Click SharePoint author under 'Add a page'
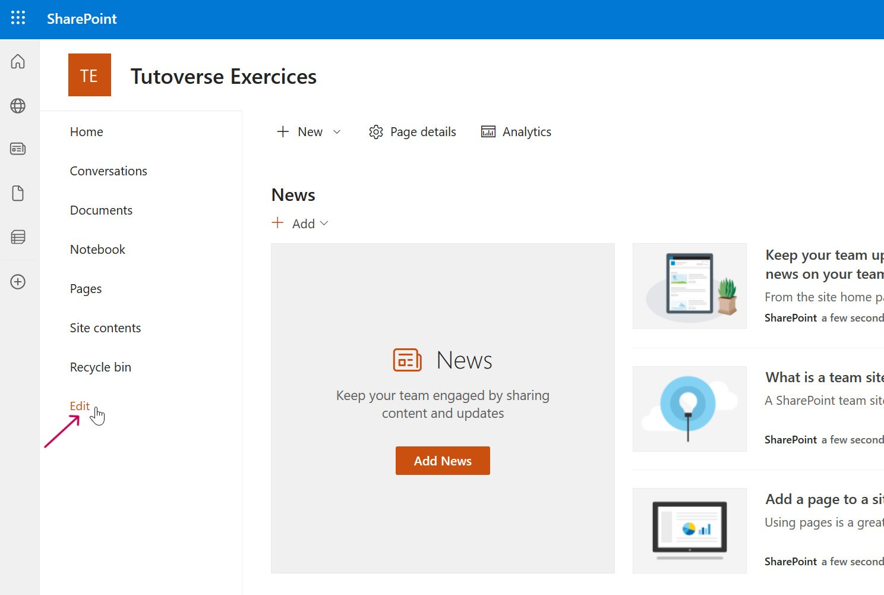 [x=791, y=562]
